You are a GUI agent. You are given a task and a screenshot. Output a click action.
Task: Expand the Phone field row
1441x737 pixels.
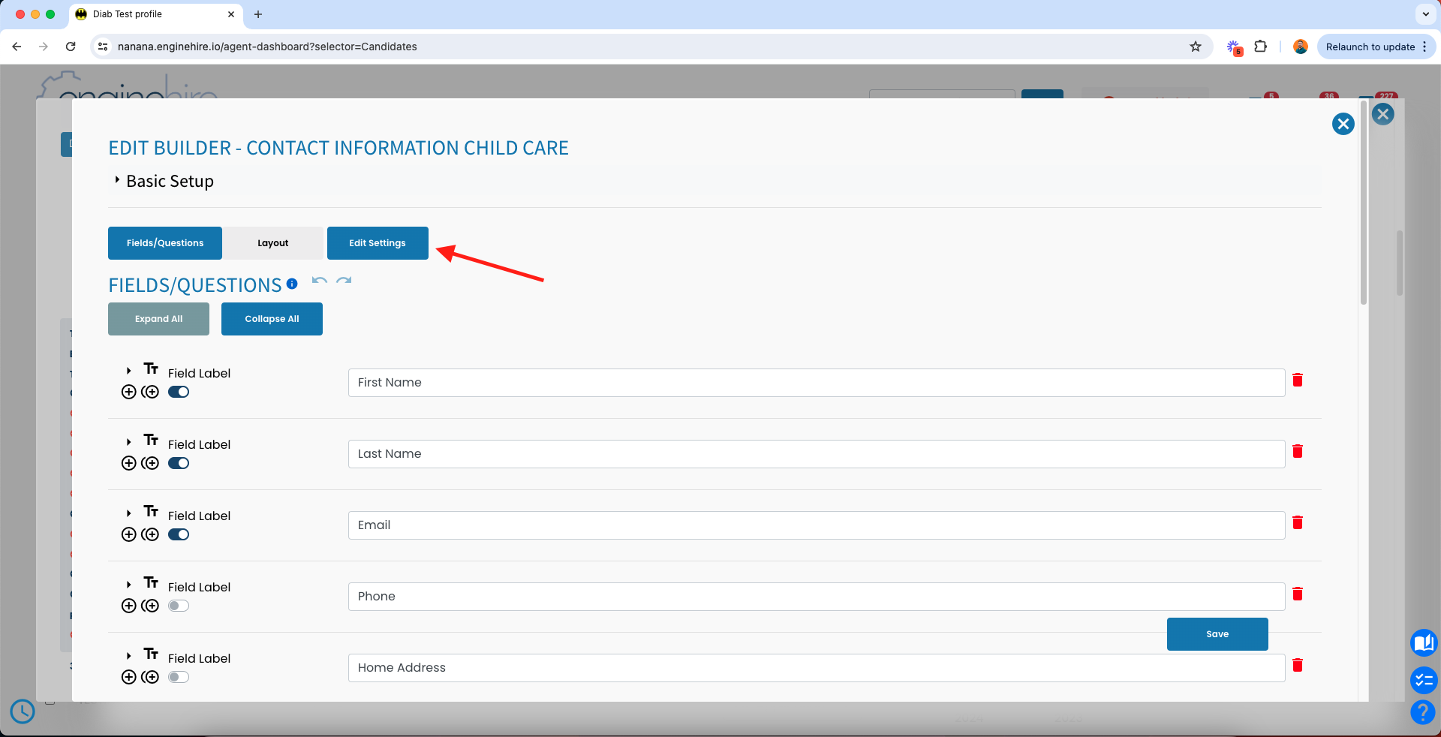129,585
